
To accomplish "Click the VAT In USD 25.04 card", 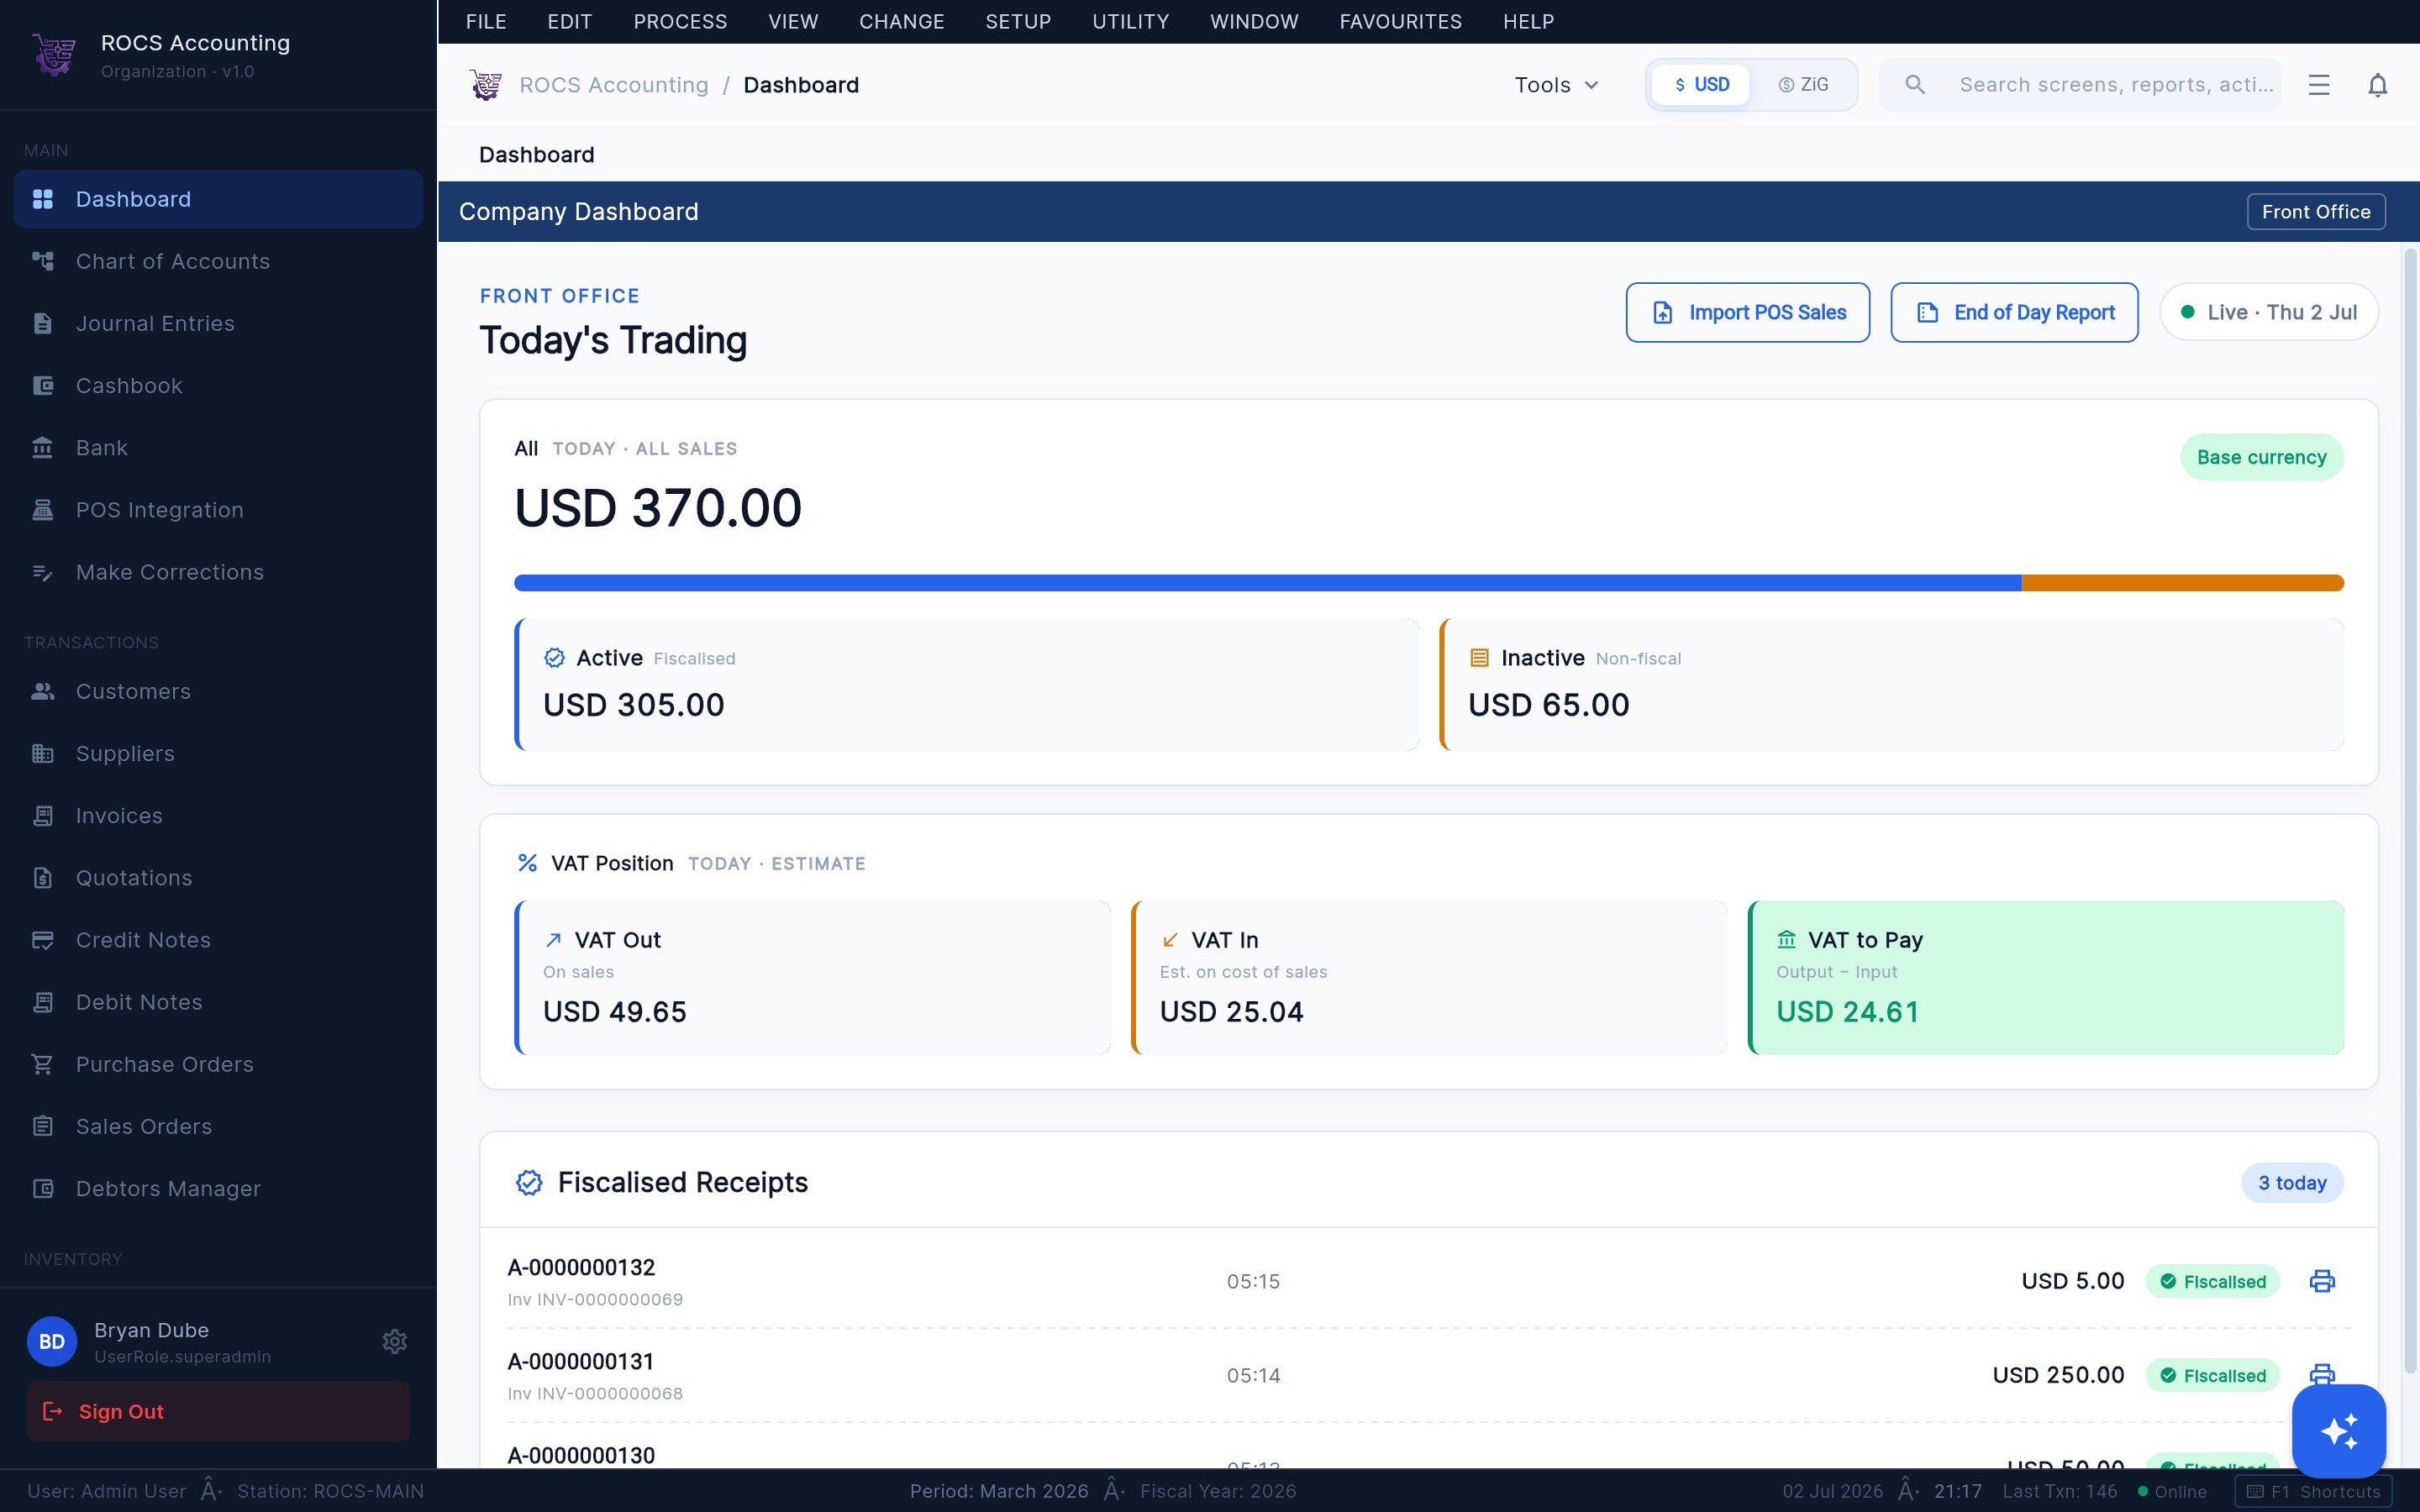I will (x=1428, y=977).
